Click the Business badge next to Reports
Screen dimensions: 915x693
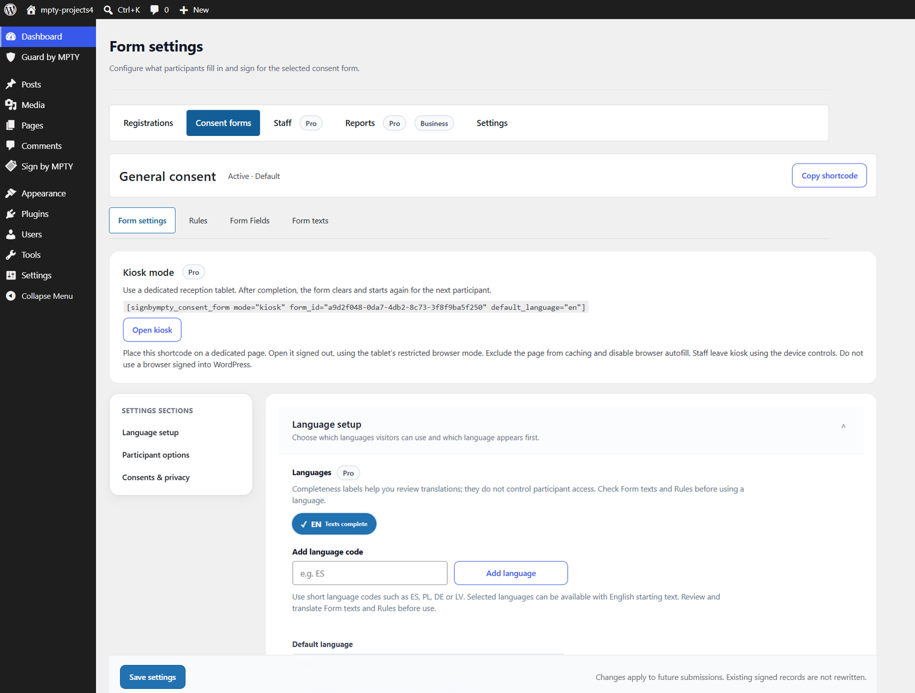coord(434,123)
